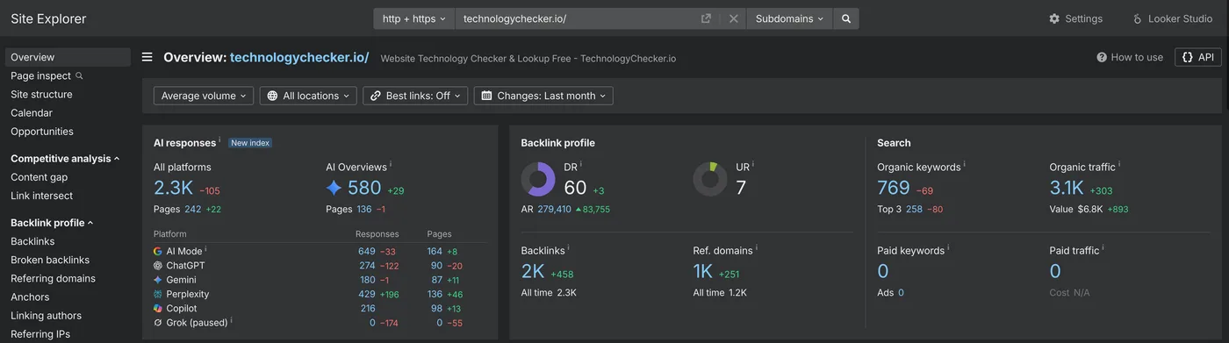Click info icon next to Paid keywords

[x=949, y=248]
